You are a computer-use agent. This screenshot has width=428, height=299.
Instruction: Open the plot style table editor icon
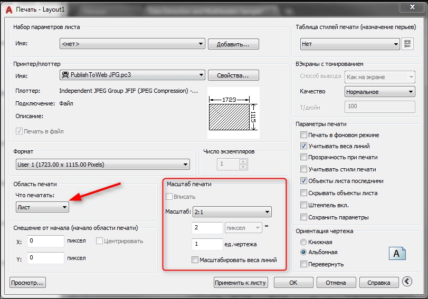407,44
